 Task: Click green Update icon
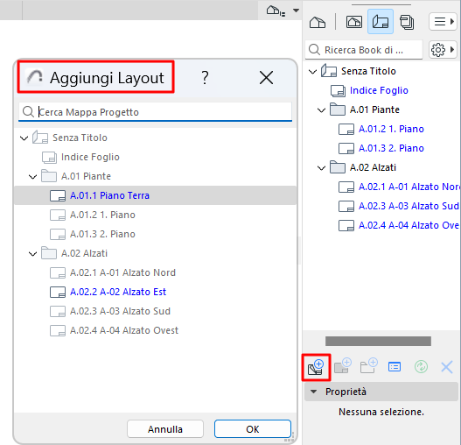click(x=421, y=367)
